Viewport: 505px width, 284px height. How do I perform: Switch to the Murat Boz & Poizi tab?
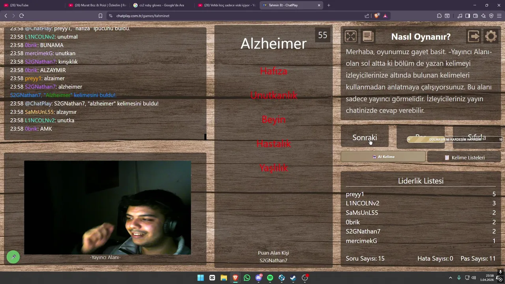pos(97,5)
